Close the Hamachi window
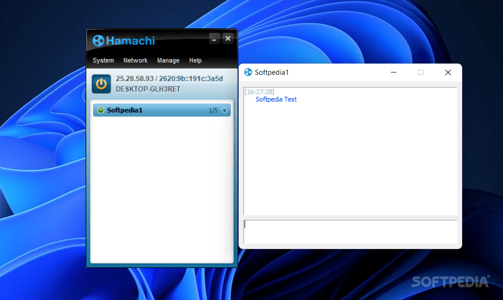This screenshot has height=300, width=503. [228, 39]
